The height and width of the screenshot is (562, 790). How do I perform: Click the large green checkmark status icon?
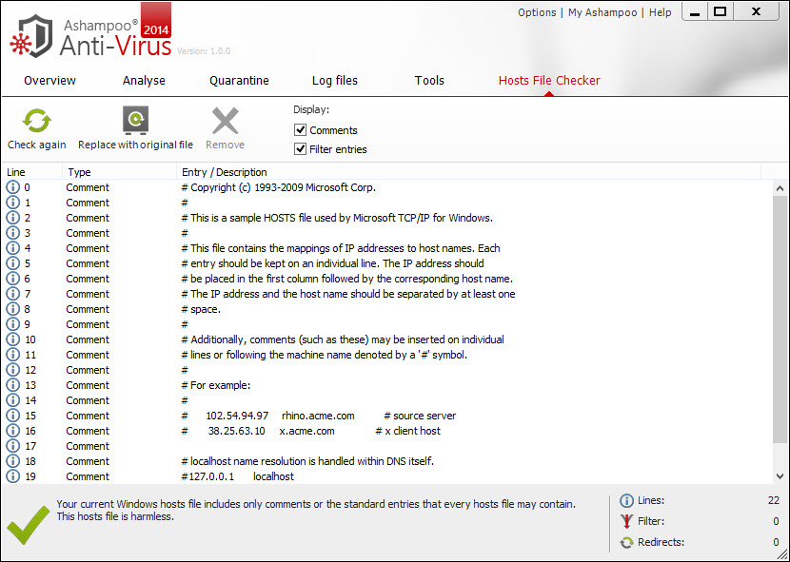point(28,524)
